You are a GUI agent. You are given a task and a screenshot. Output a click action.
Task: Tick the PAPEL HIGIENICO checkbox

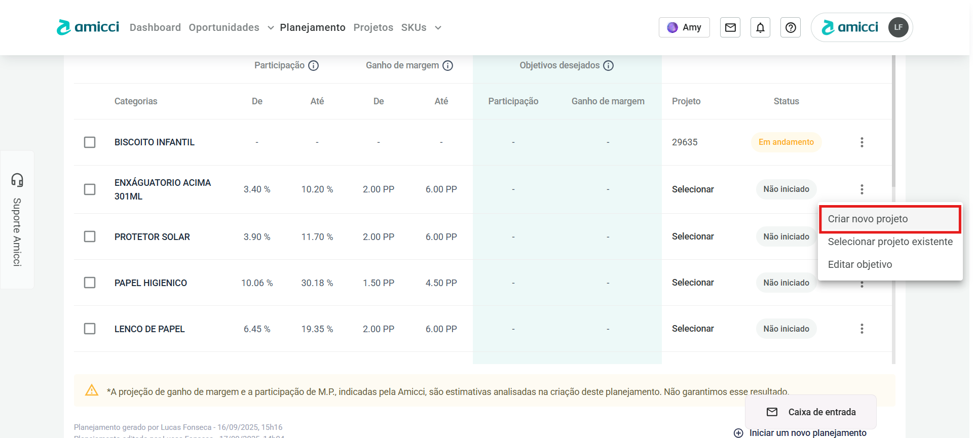(x=90, y=283)
